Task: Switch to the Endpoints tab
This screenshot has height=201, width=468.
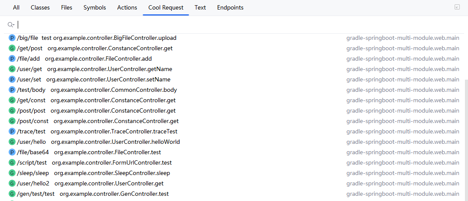Action: pos(230,8)
